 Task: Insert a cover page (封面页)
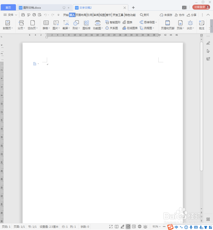click(x=8, y=25)
